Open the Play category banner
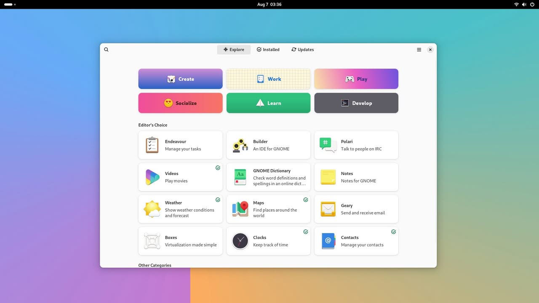 (356, 79)
